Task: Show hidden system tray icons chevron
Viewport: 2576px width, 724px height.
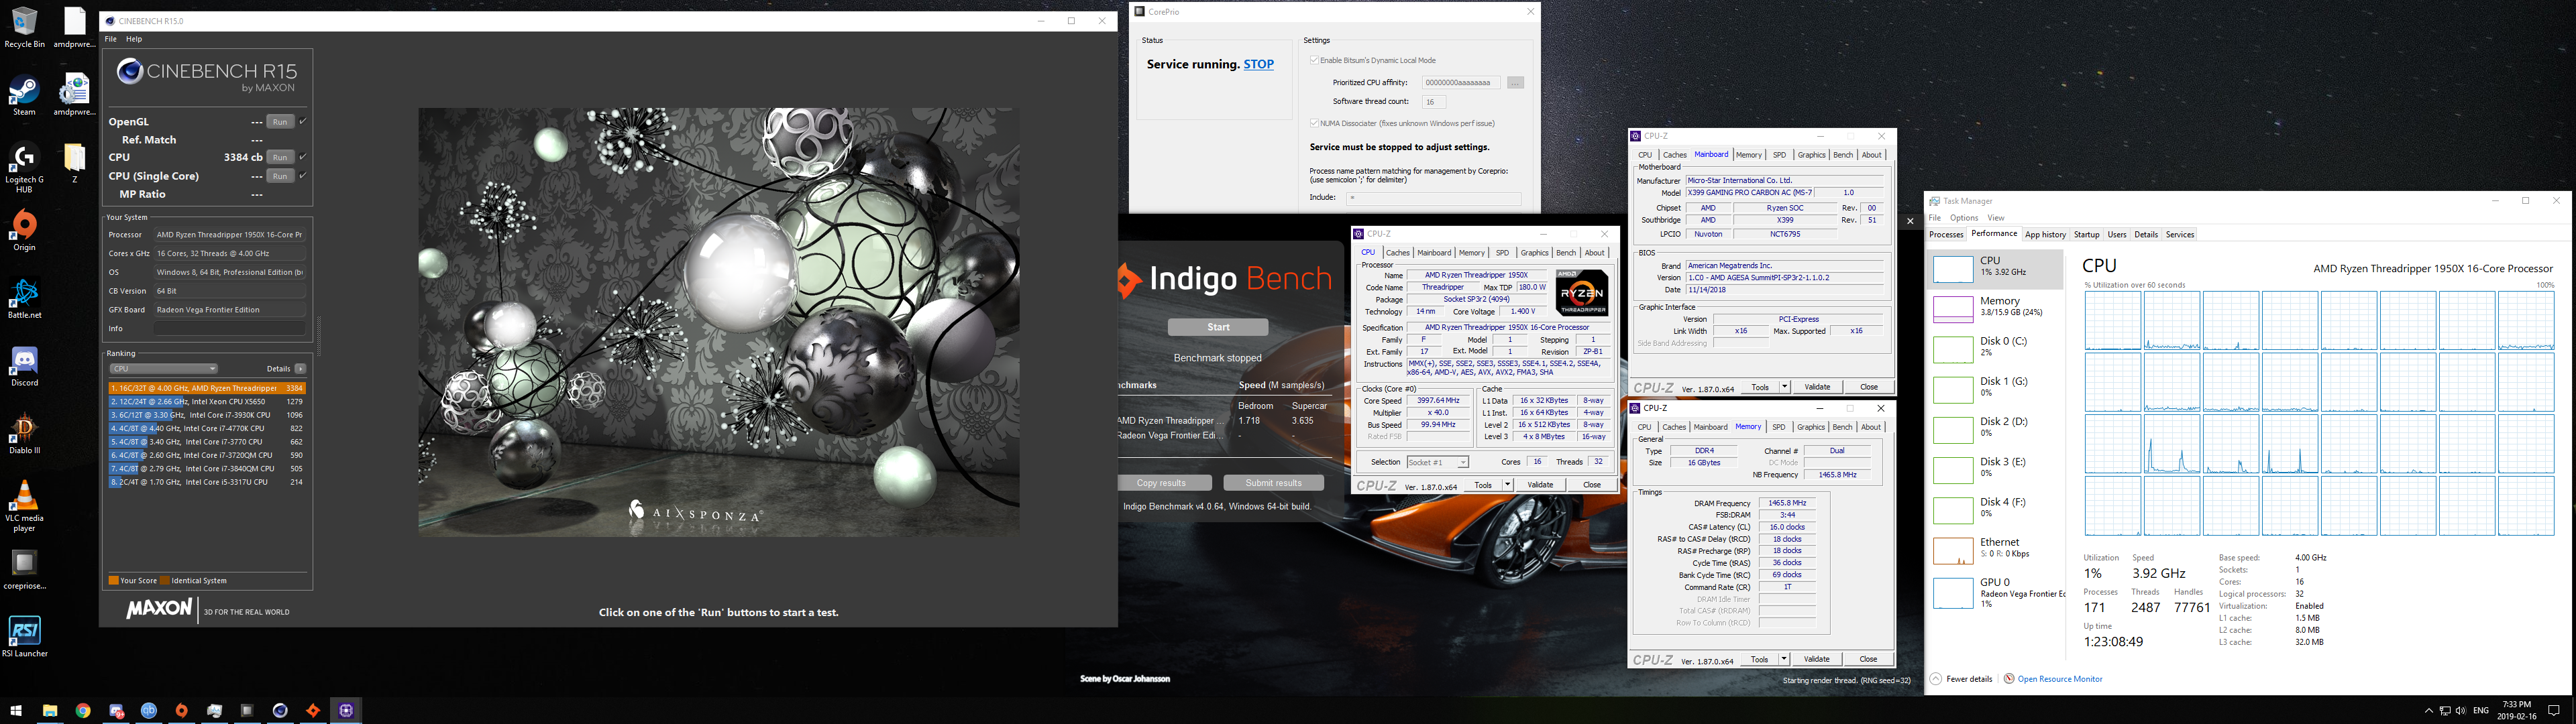Action: point(2429,711)
